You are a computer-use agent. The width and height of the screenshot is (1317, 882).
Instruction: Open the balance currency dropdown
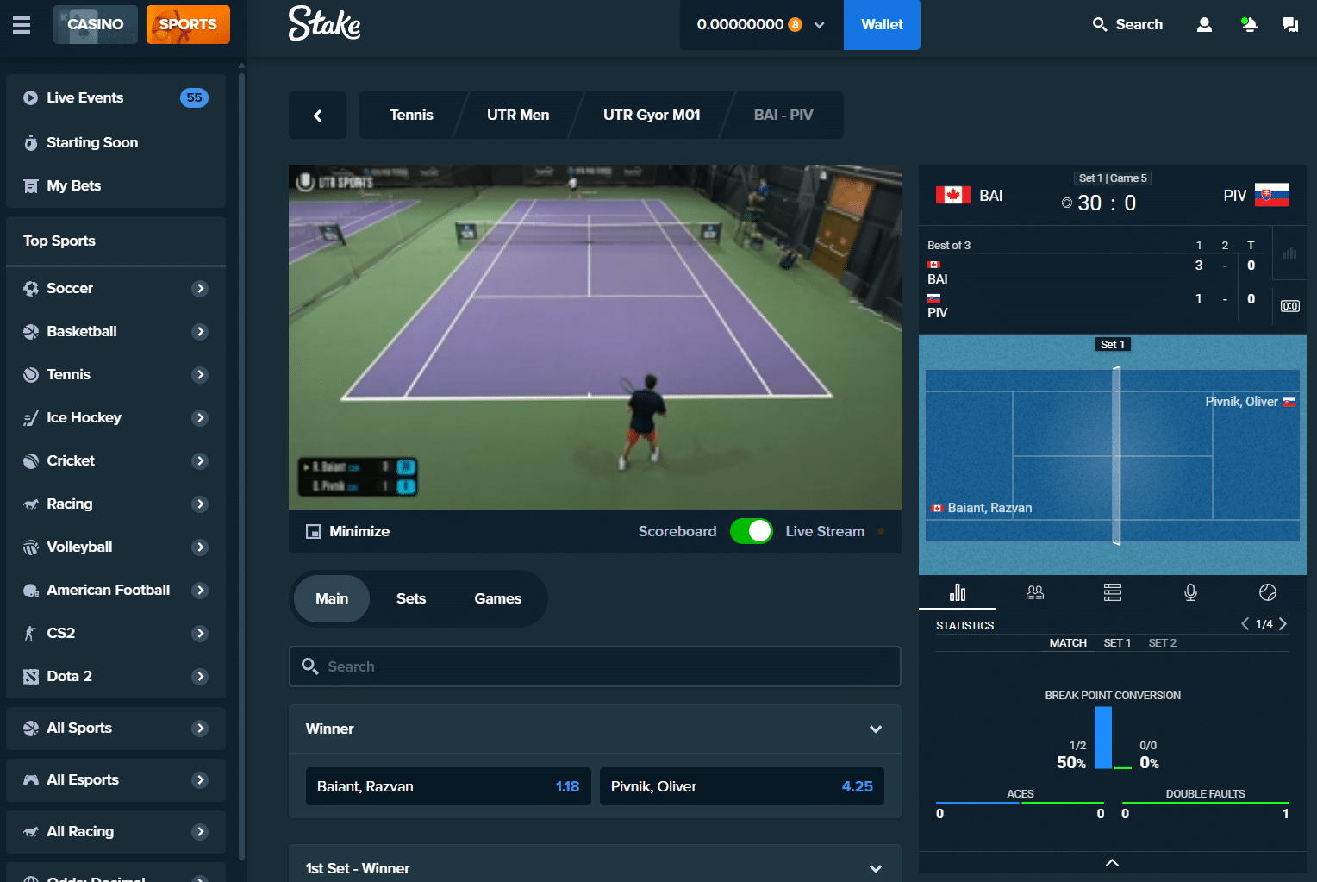click(x=819, y=25)
